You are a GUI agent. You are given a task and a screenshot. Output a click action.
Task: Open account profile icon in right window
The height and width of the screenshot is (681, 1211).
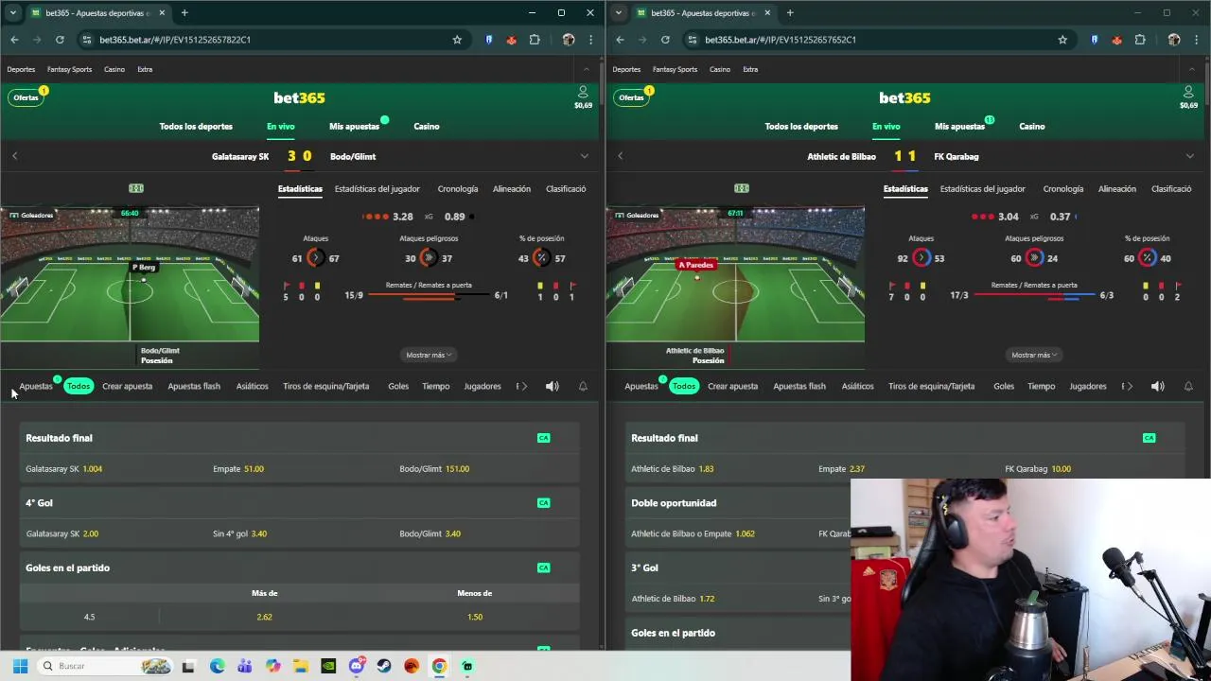(1188, 93)
